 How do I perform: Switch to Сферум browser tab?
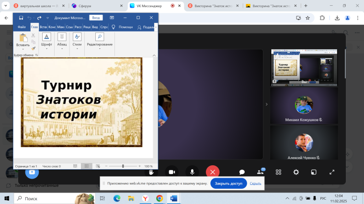coord(97,6)
